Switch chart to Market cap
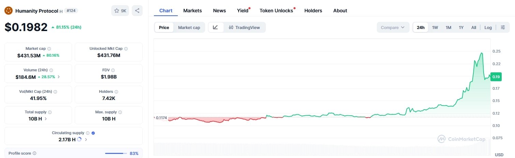This screenshot has height=158, width=515. (189, 27)
